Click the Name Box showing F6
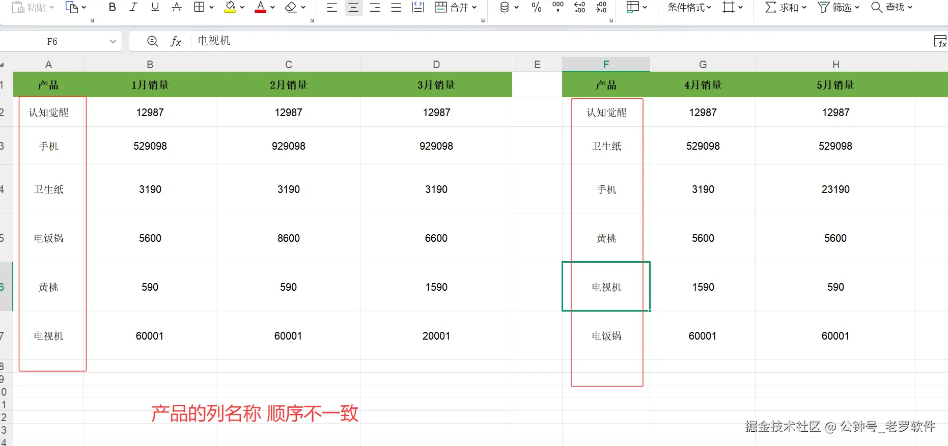This screenshot has height=446, width=948. [x=52, y=41]
